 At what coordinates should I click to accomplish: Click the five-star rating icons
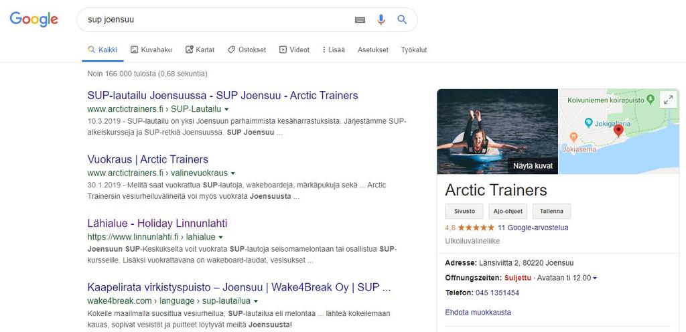click(476, 228)
